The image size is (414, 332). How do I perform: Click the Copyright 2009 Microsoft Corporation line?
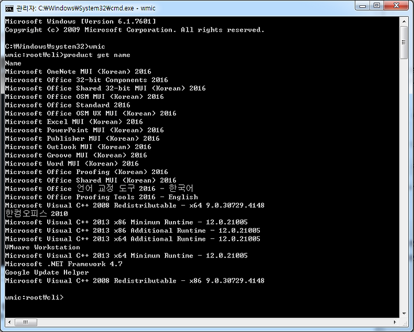coord(135,30)
